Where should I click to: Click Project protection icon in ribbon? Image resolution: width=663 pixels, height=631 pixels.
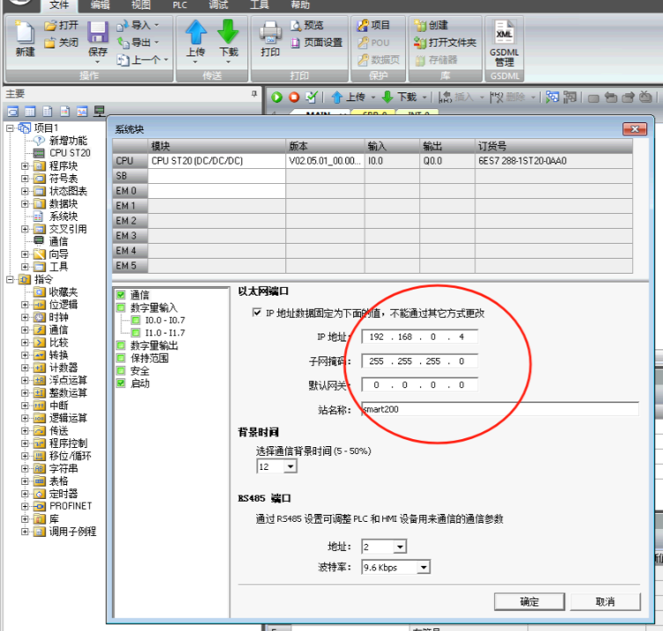pos(373,26)
